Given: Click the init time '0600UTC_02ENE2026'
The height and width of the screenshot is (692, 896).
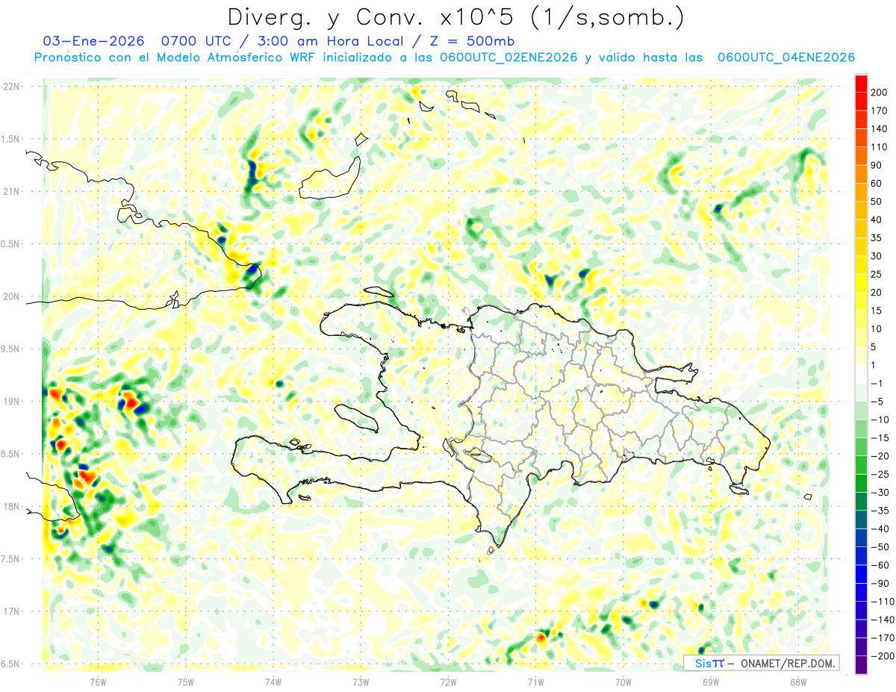Looking at the screenshot, I should pos(508,57).
